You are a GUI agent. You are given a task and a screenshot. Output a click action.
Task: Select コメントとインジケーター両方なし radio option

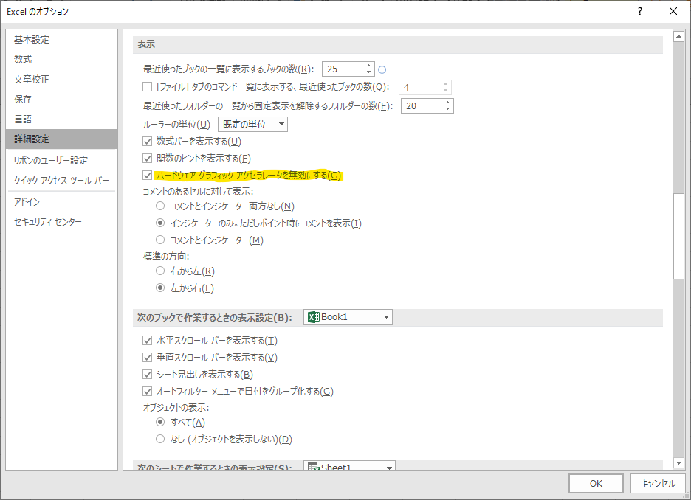click(160, 206)
